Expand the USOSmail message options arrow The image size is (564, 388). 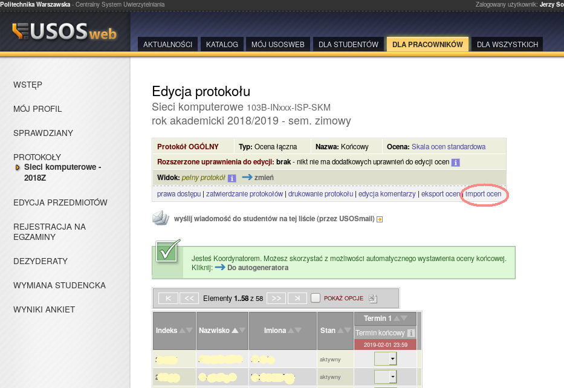(x=380, y=219)
